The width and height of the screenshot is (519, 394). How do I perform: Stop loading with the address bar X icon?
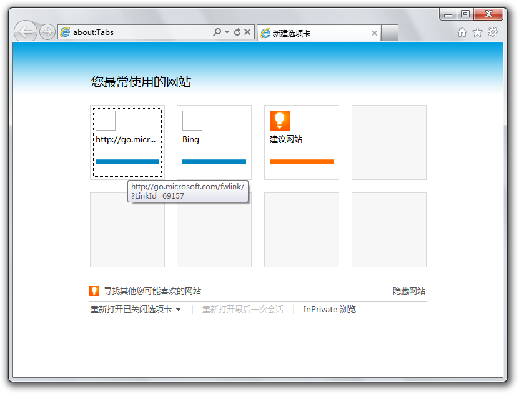(x=247, y=32)
